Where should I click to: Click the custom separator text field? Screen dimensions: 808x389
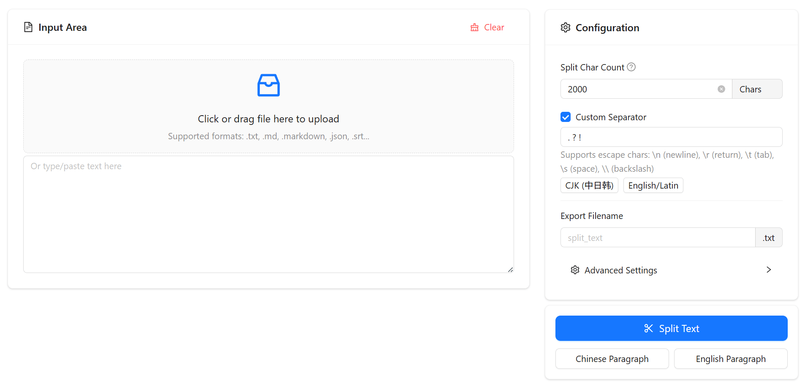tap(671, 138)
